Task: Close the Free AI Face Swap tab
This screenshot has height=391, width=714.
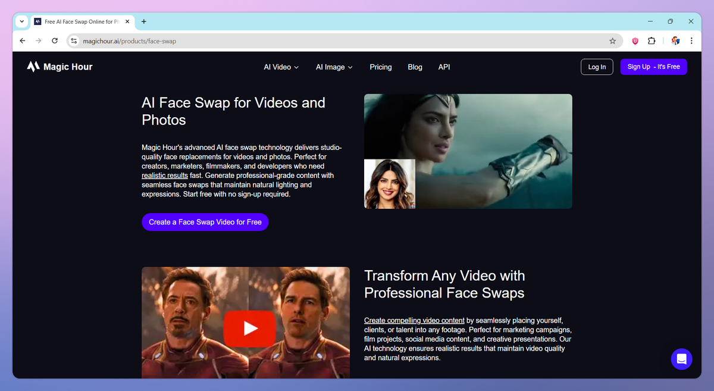Action: pyautogui.click(x=127, y=21)
